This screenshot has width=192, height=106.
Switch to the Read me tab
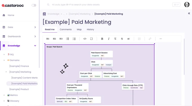(50, 29)
